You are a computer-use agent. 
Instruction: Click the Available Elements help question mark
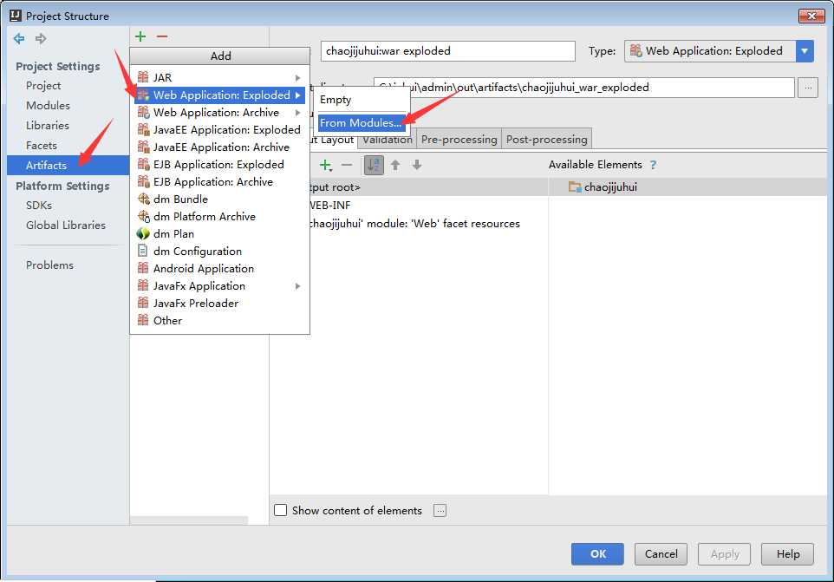pyautogui.click(x=653, y=165)
